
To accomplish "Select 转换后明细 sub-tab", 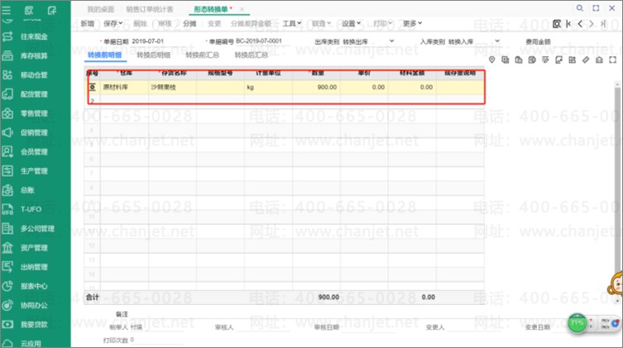I will 153,55.
